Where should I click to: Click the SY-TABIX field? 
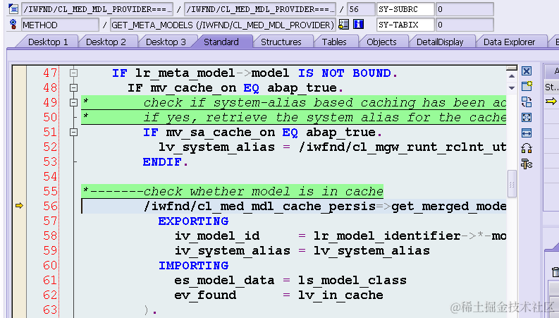click(x=405, y=25)
